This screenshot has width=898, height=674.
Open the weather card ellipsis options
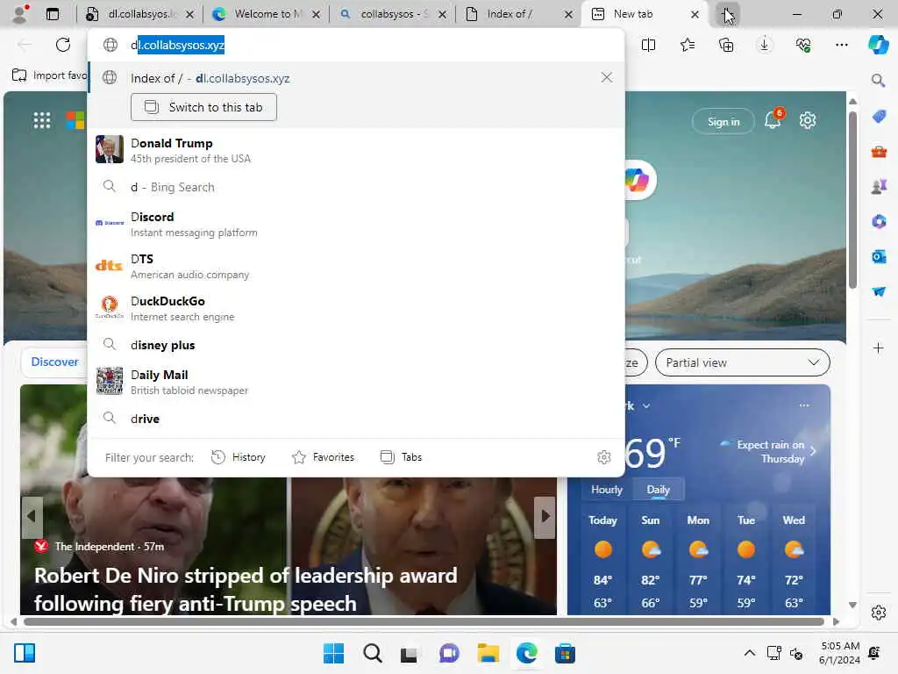[x=804, y=405]
